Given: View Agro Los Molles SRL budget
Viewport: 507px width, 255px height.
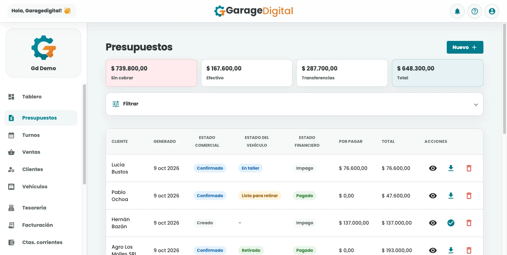Looking at the screenshot, I should click(x=433, y=250).
